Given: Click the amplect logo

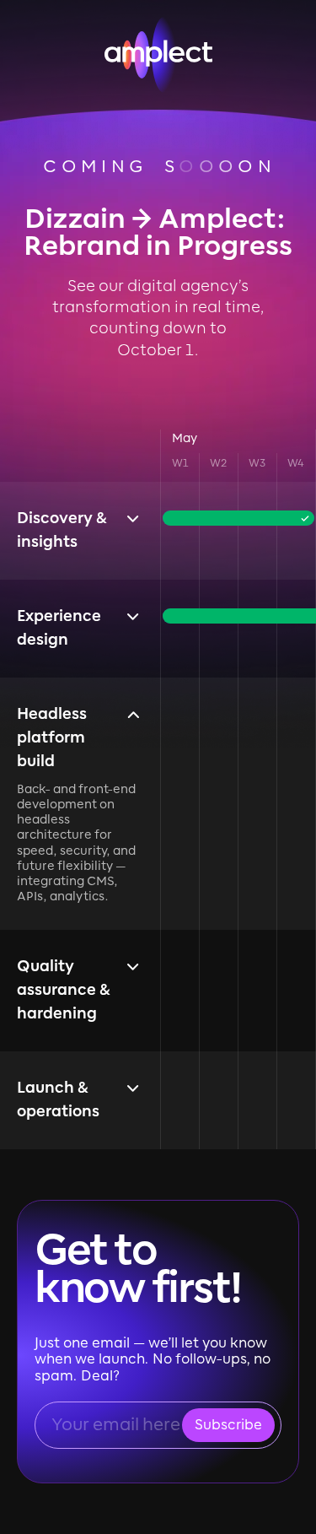Looking at the screenshot, I should point(158,54).
